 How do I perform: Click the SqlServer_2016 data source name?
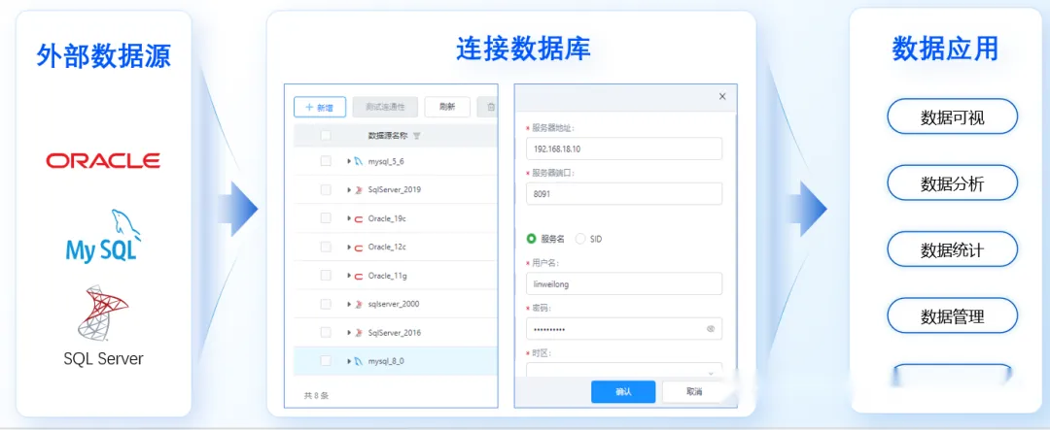click(x=395, y=333)
